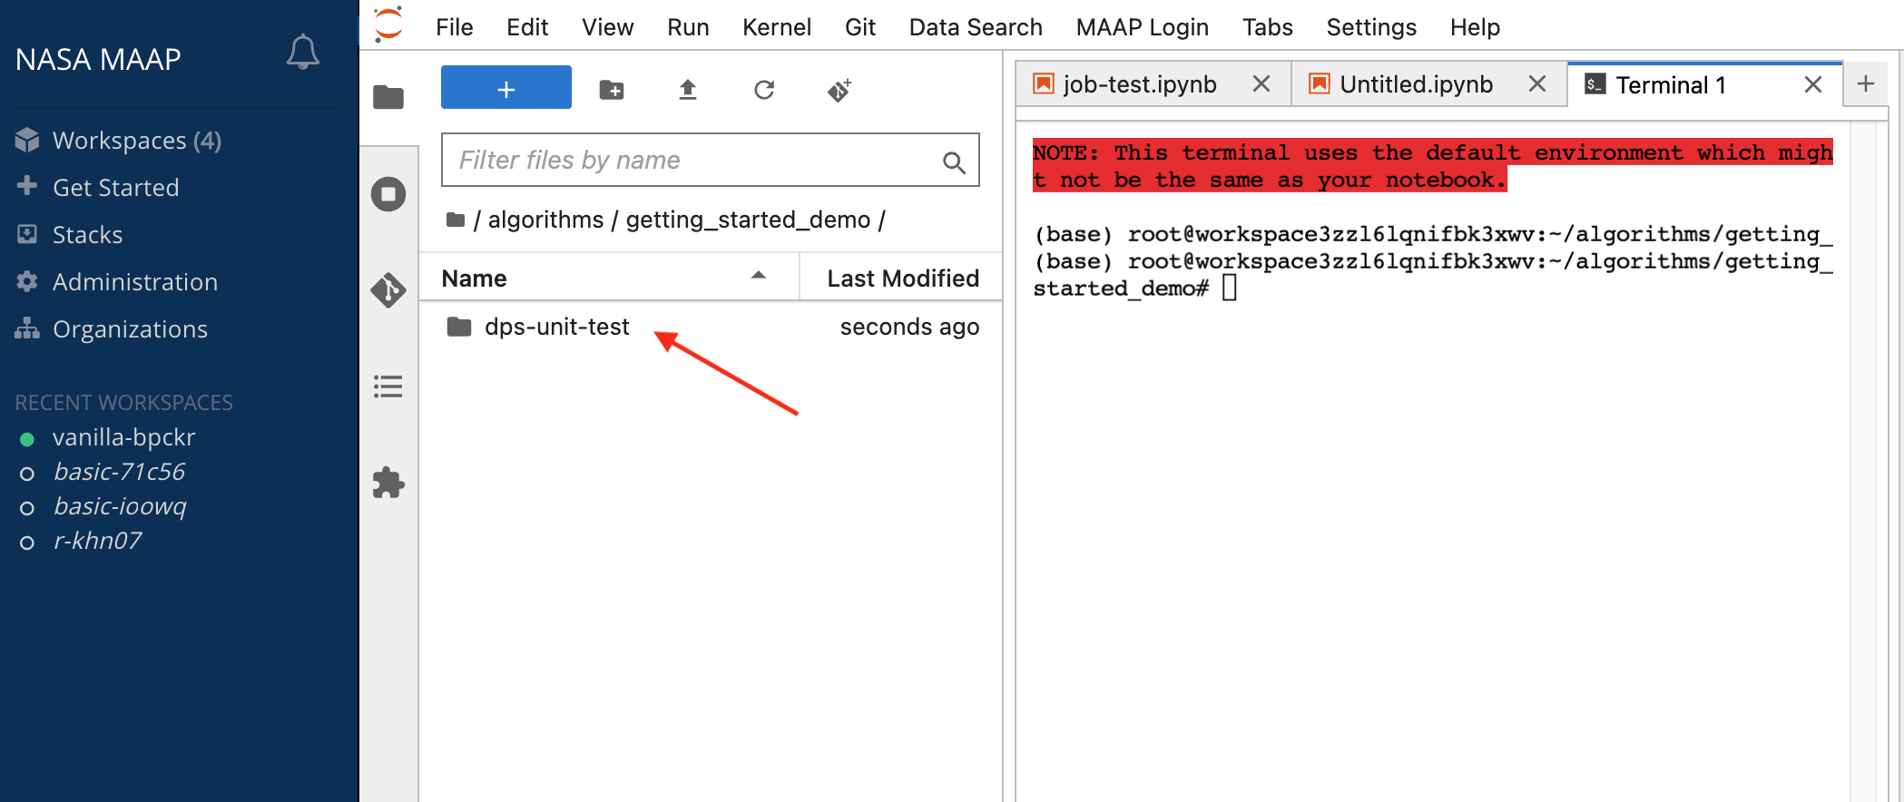Image resolution: width=1904 pixels, height=802 pixels.
Task: Open the Run menu
Action: click(688, 27)
